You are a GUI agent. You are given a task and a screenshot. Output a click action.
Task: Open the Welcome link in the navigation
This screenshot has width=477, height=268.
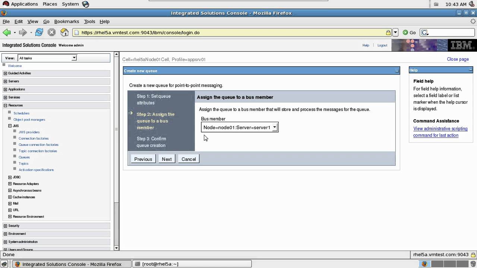tap(15, 66)
